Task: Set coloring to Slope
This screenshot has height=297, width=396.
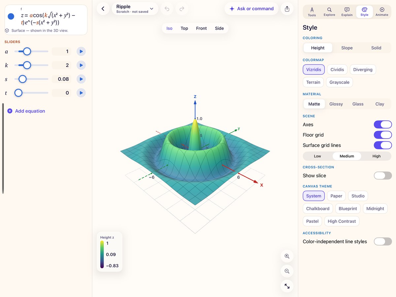Action: pyautogui.click(x=347, y=48)
